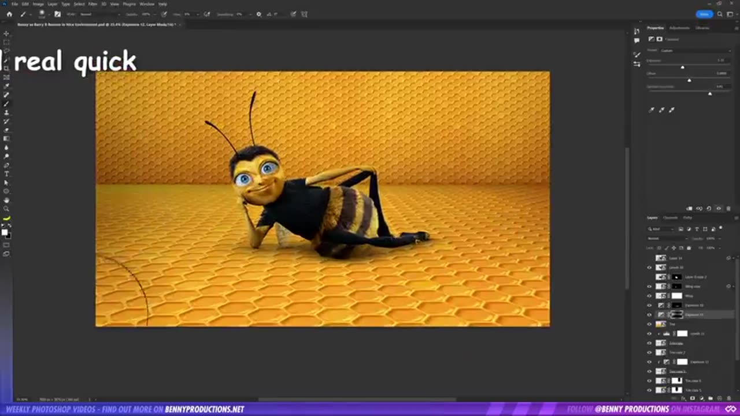Open the Comments panel icon
The height and width of the screenshot is (416, 740).
(637, 40)
